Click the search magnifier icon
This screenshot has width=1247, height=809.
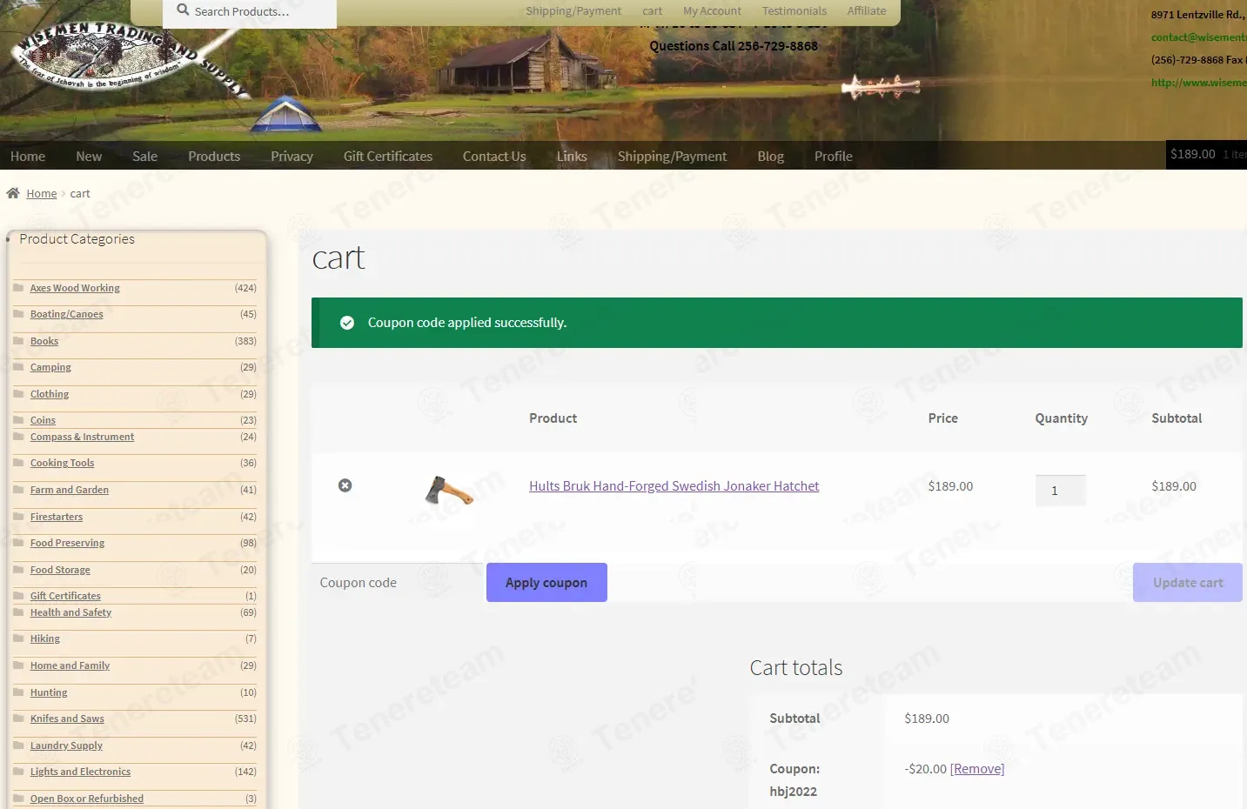point(183,10)
